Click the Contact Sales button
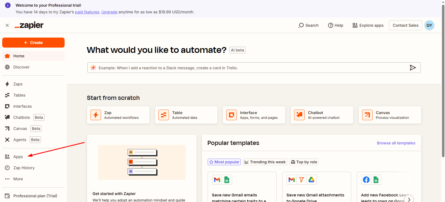This screenshot has height=202, width=445. click(x=405, y=25)
